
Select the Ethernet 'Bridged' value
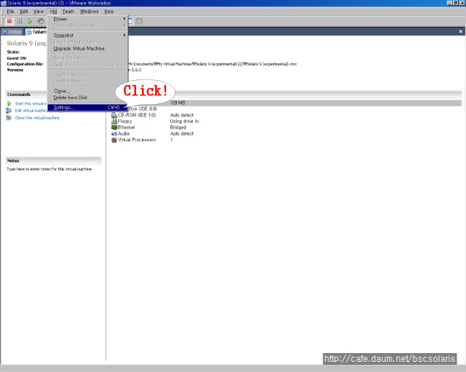(x=178, y=127)
